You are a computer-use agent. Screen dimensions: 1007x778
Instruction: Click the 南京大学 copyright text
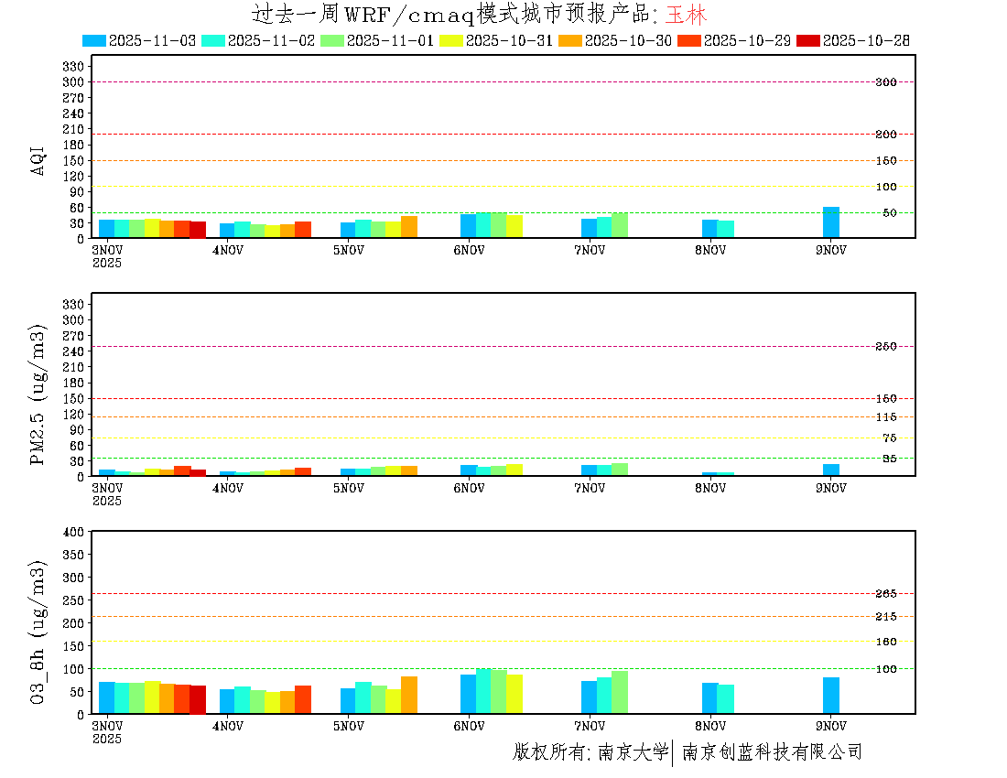(633, 752)
